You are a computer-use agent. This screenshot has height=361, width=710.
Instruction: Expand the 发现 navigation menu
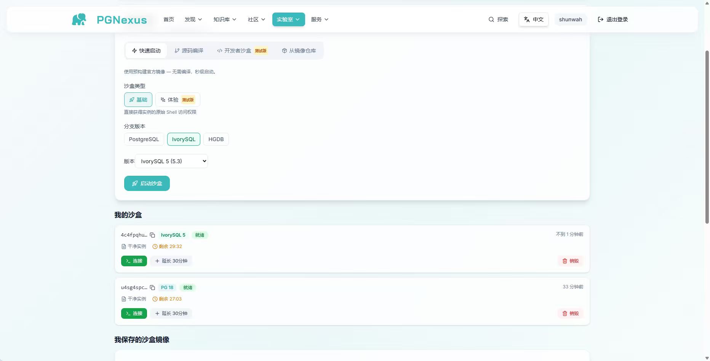click(193, 19)
